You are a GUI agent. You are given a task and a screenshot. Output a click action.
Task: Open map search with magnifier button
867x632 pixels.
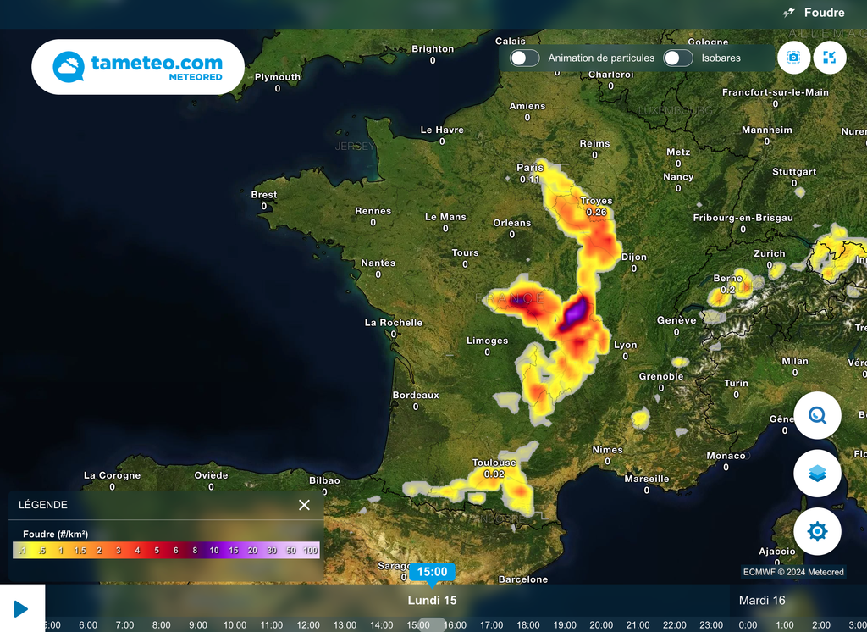coord(817,415)
